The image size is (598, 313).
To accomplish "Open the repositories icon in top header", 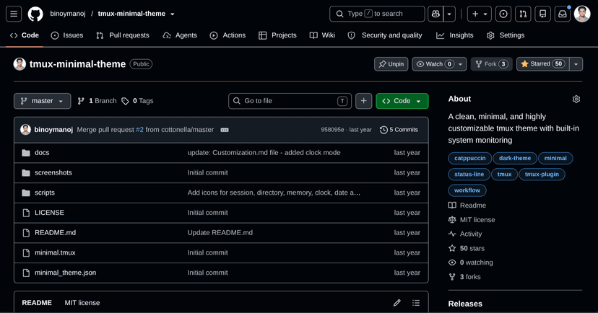I will tap(542, 14).
